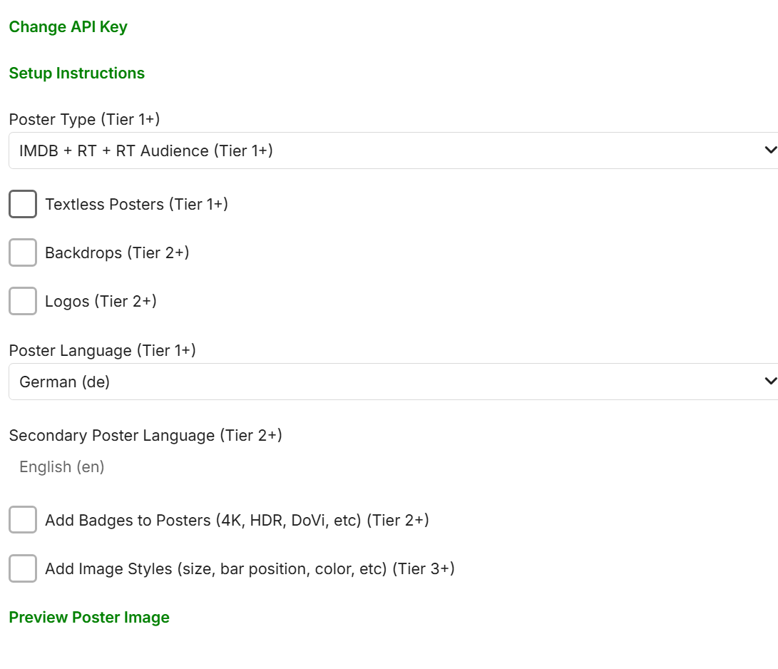
Task: Open the Preview Poster Image link
Action: (89, 618)
